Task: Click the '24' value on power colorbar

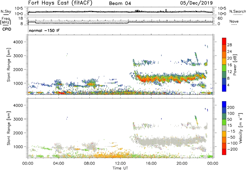Action: (229, 52)
